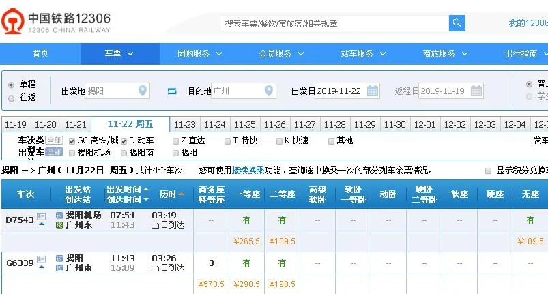
Task: Sort descending by arrival time arrow
Action: point(146,199)
